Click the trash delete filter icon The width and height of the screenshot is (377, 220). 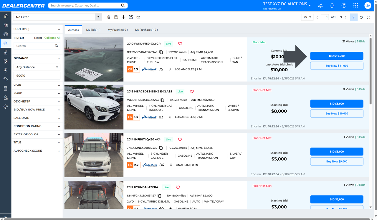pyautogui.click(x=109, y=17)
